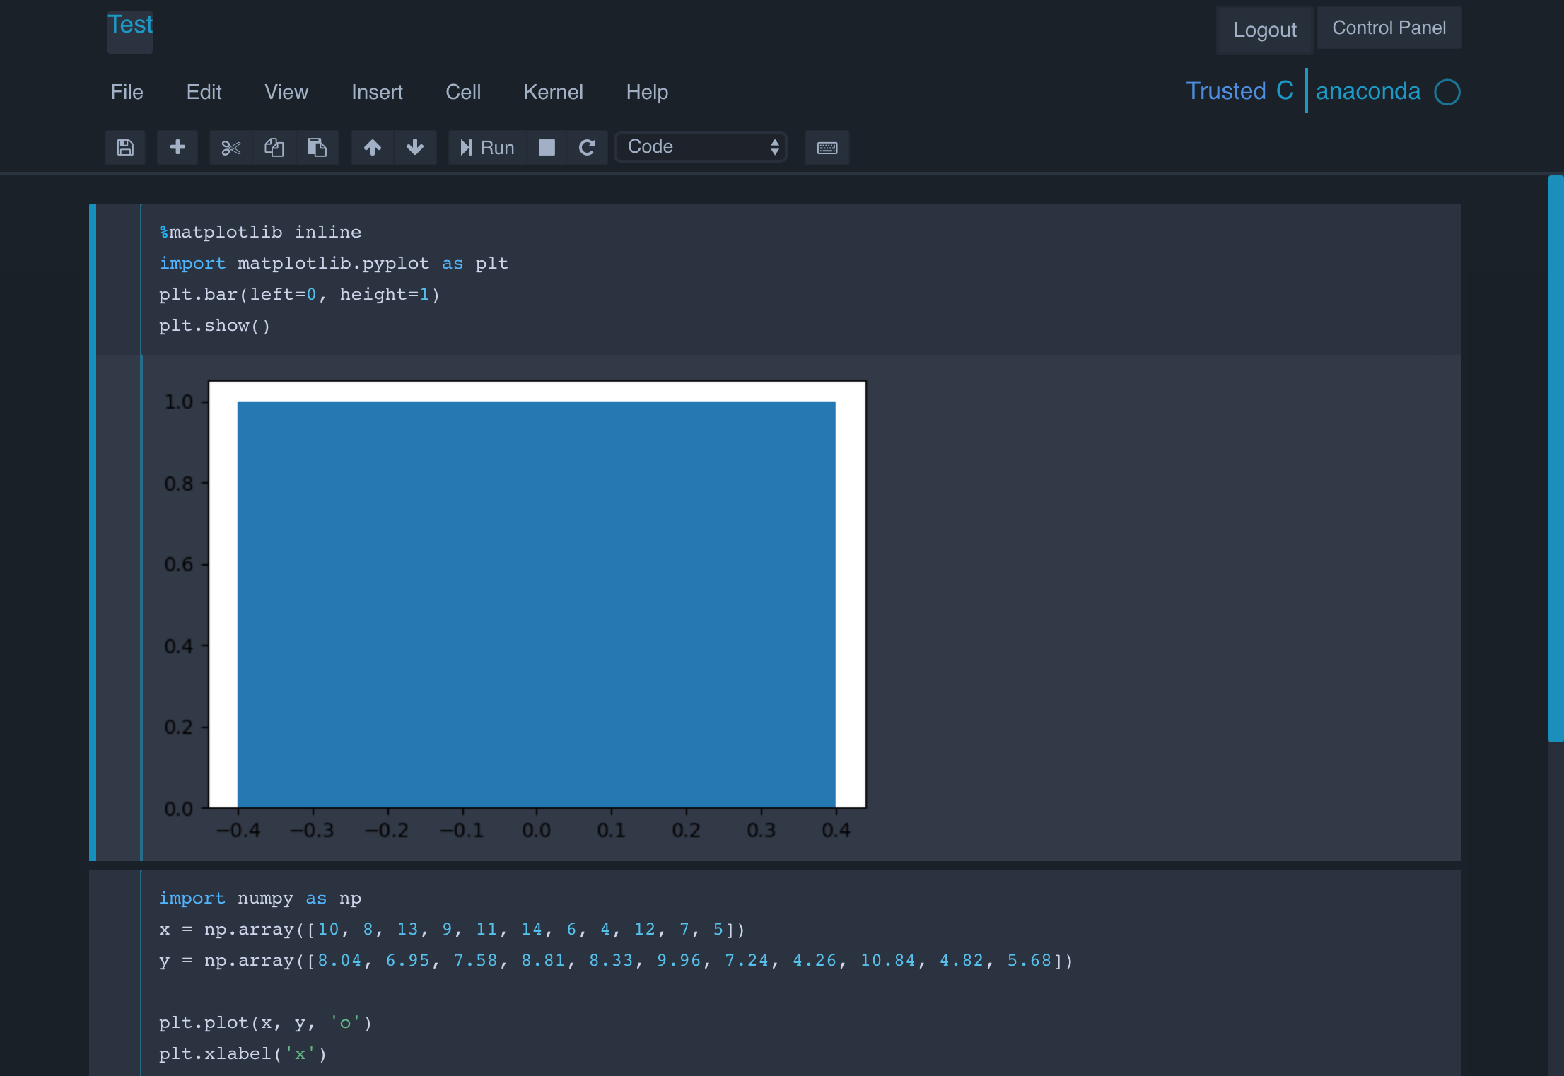Cut the selected cell with the scissors icon
Screen dimensions: 1564x1076
coord(230,147)
